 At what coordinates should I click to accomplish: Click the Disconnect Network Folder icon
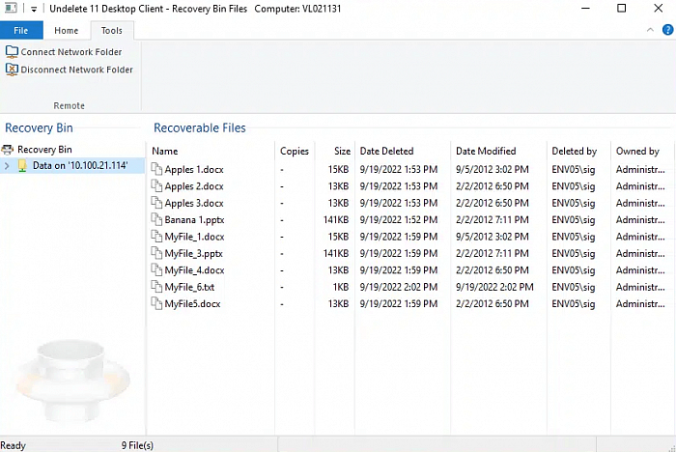tap(12, 70)
